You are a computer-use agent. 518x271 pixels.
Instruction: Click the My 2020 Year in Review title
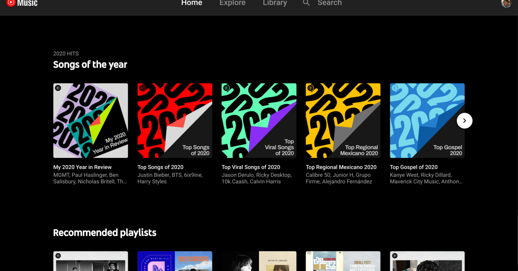[82, 167]
